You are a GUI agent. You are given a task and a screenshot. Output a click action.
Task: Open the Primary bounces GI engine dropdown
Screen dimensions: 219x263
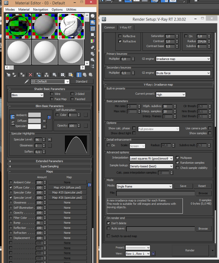click(x=183, y=59)
